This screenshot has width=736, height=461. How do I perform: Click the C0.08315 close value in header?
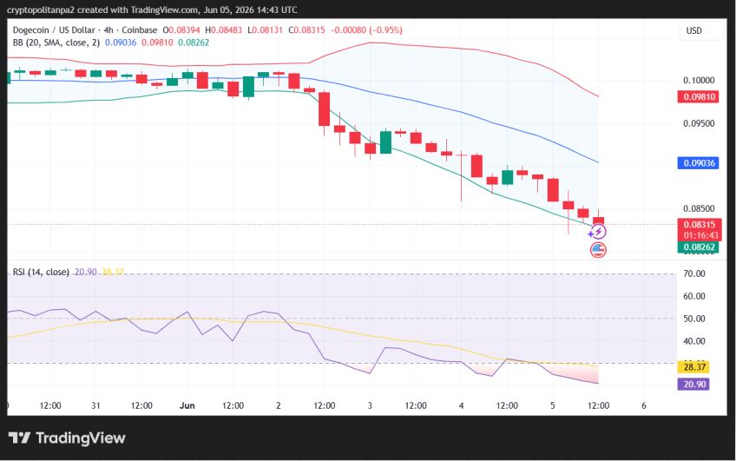click(x=306, y=30)
